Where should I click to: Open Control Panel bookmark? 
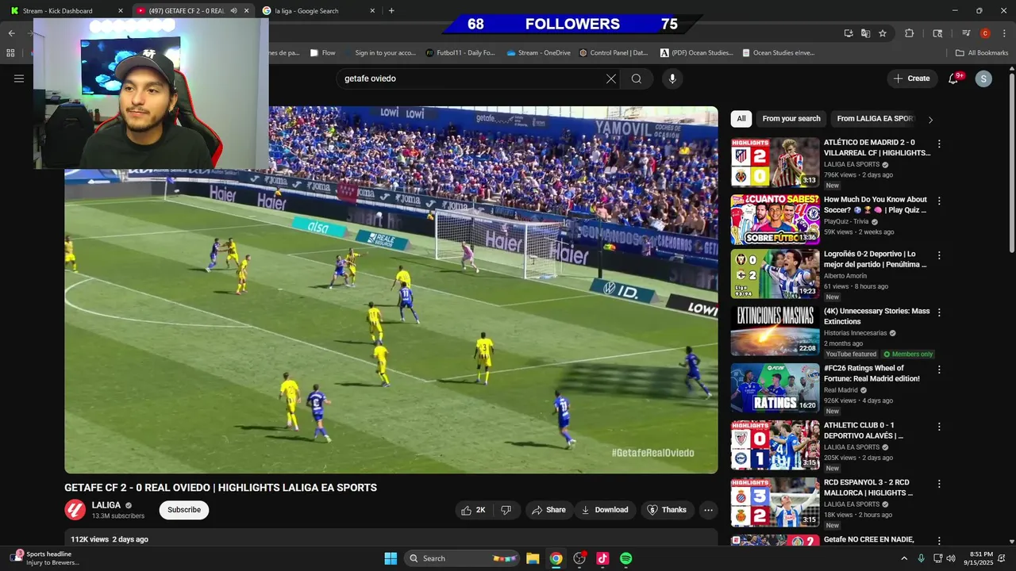(614, 53)
